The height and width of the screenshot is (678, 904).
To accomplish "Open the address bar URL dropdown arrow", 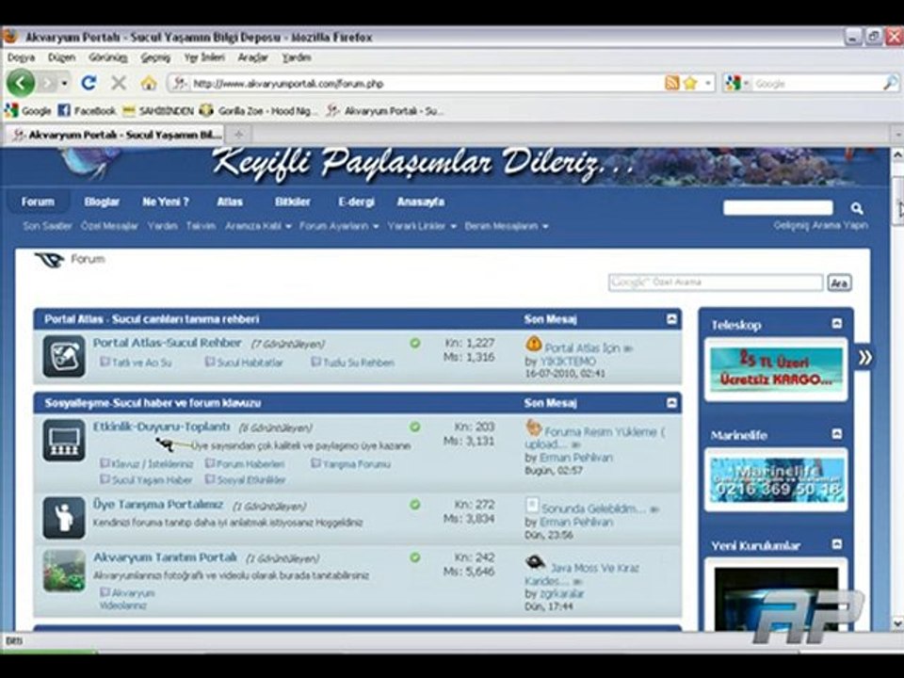I will tap(708, 84).
